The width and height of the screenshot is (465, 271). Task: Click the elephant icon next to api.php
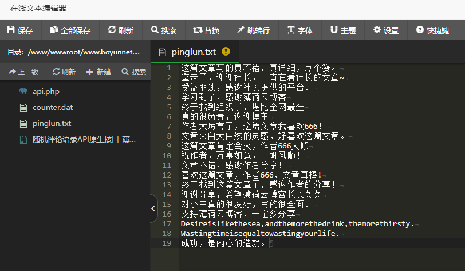tap(23, 91)
